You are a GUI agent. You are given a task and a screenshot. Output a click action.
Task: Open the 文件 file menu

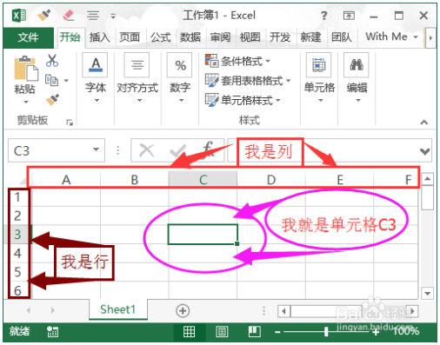[x=29, y=37]
